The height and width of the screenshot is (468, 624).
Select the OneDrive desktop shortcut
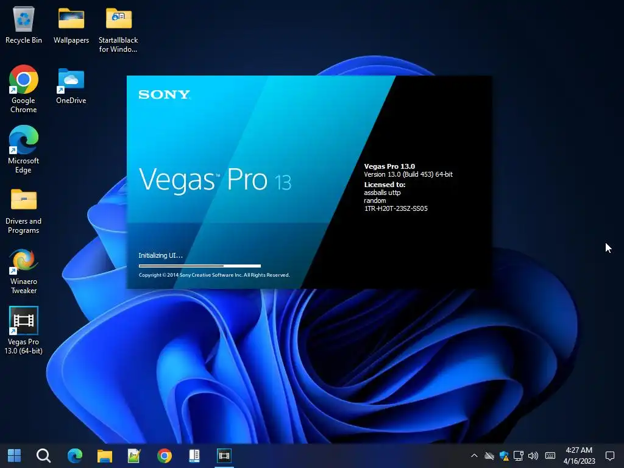click(x=71, y=85)
